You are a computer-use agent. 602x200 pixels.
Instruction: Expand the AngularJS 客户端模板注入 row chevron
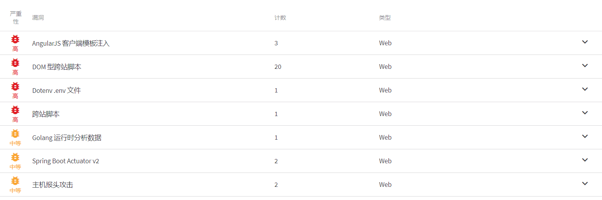[x=585, y=42]
